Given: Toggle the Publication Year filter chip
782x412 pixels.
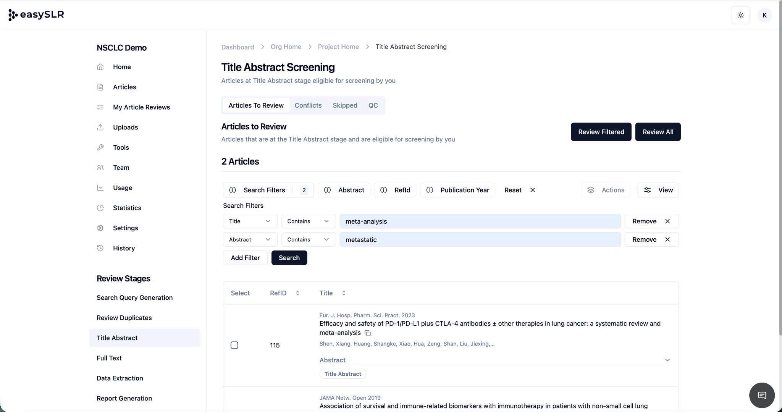Looking at the screenshot, I should click(457, 190).
